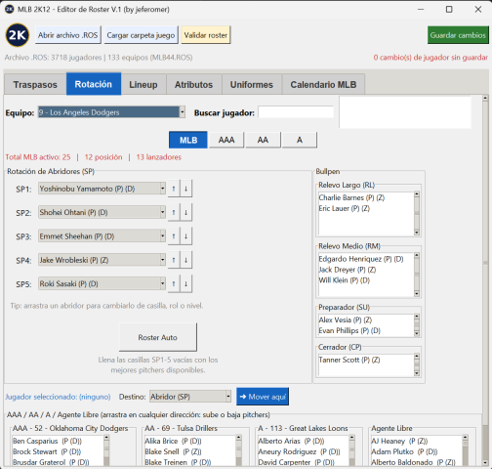The width and height of the screenshot is (492, 469).
Task: Move SP3 Emmet Sheehan down
Action: pyautogui.click(x=185, y=236)
